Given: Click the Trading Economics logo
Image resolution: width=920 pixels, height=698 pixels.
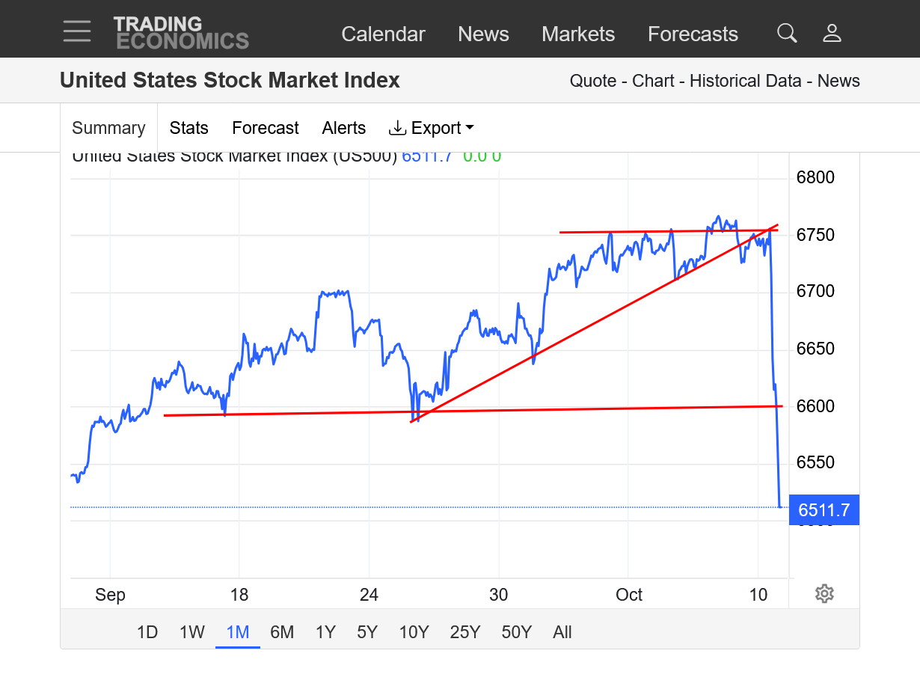Looking at the screenshot, I should click(x=181, y=33).
